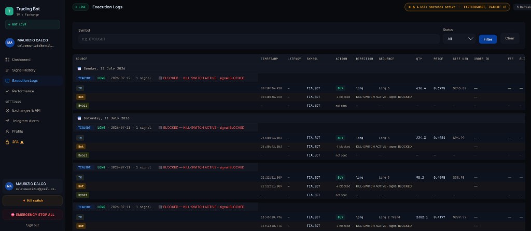The image size is (531, 231).
Task: Click the Execution Logs document icon
Action: [7, 80]
